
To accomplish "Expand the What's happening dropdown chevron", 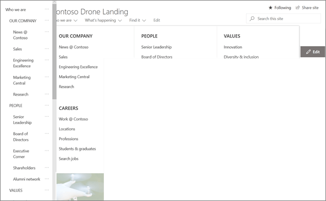I will (120, 20).
